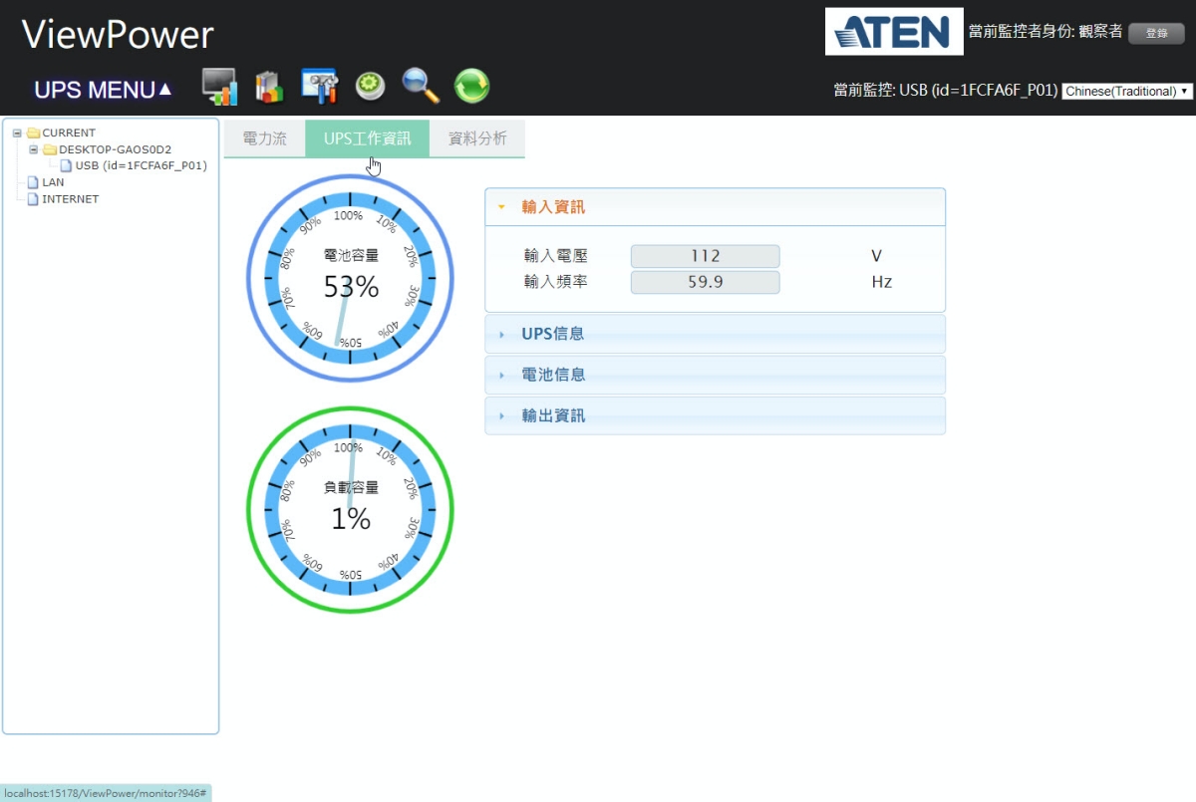Click the 輸入頻率 label
This screenshot has height=802, width=1196.
pos(556,282)
